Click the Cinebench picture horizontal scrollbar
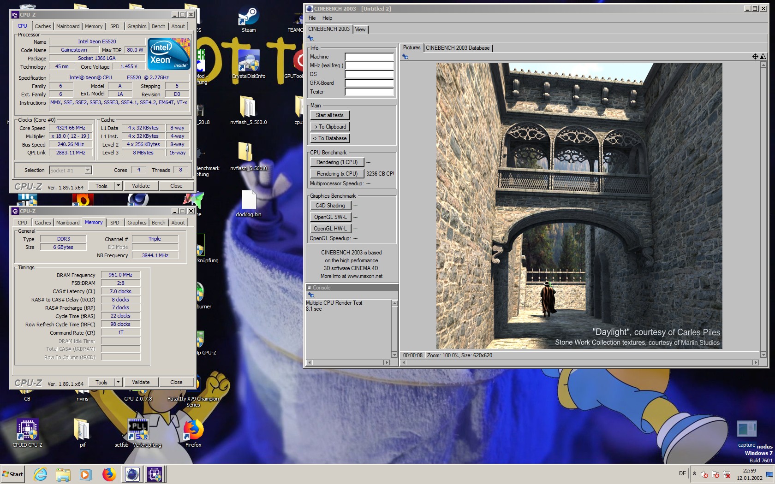Viewport: 775px width, 484px height. (x=580, y=363)
